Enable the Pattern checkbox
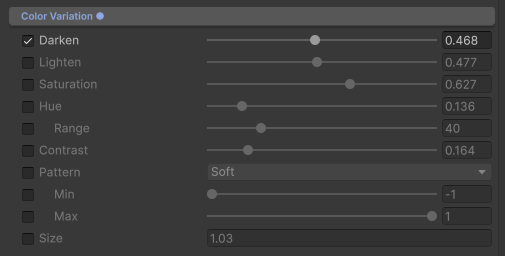505x256 pixels. pos(28,172)
